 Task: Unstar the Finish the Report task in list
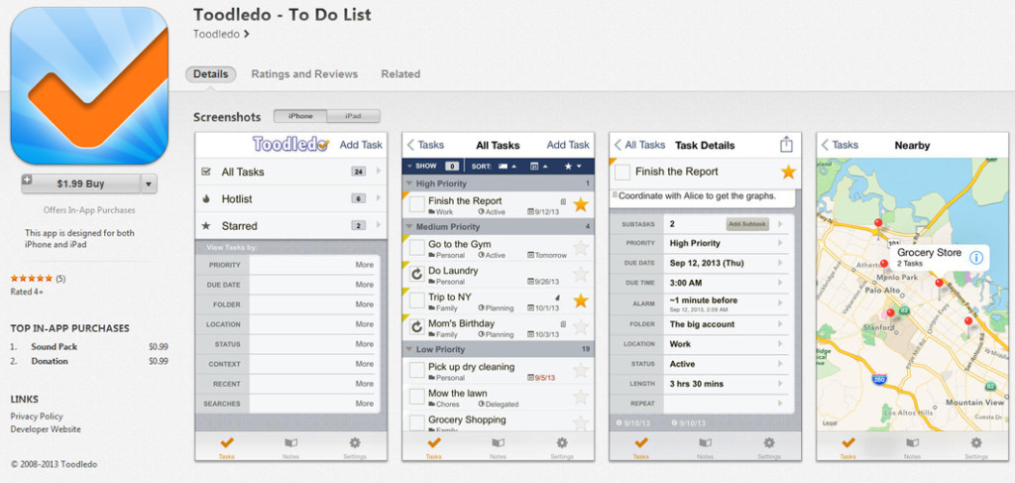tap(581, 204)
